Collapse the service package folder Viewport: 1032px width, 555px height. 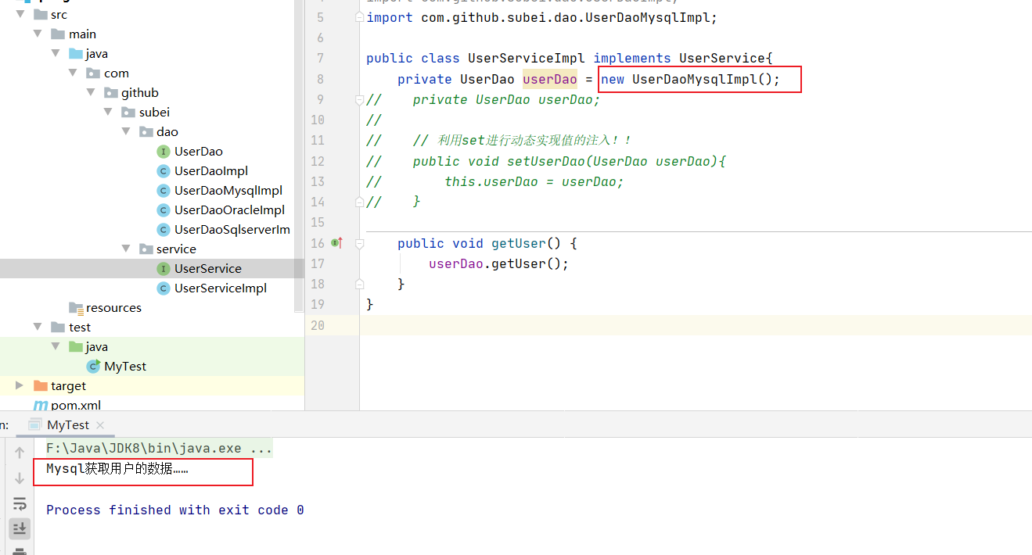click(x=126, y=249)
